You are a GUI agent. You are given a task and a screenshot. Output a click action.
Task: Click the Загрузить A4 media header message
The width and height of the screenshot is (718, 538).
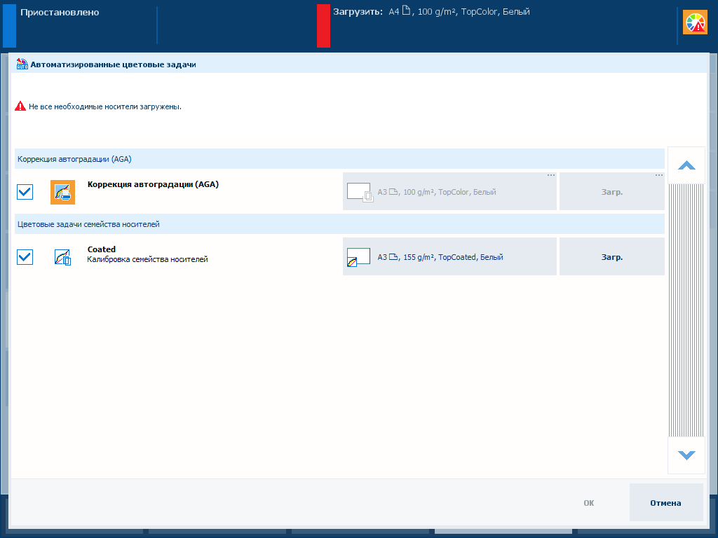(x=431, y=11)
